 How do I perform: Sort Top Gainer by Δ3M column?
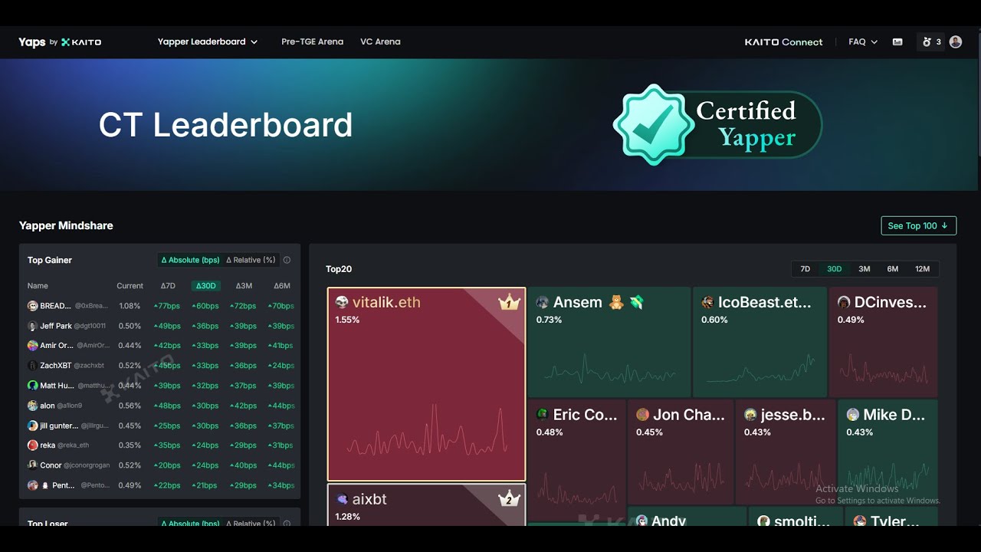244,286
